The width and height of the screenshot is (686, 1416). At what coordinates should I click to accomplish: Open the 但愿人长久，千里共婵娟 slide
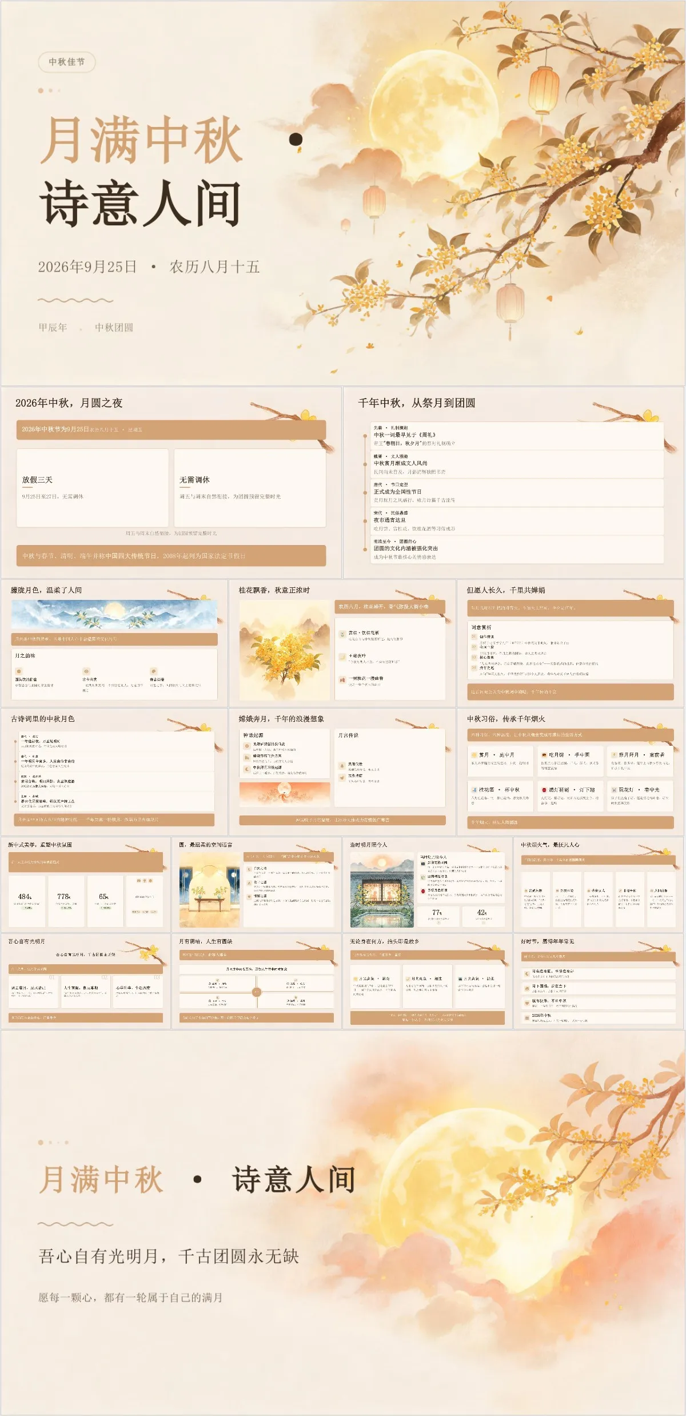(571, 643)
